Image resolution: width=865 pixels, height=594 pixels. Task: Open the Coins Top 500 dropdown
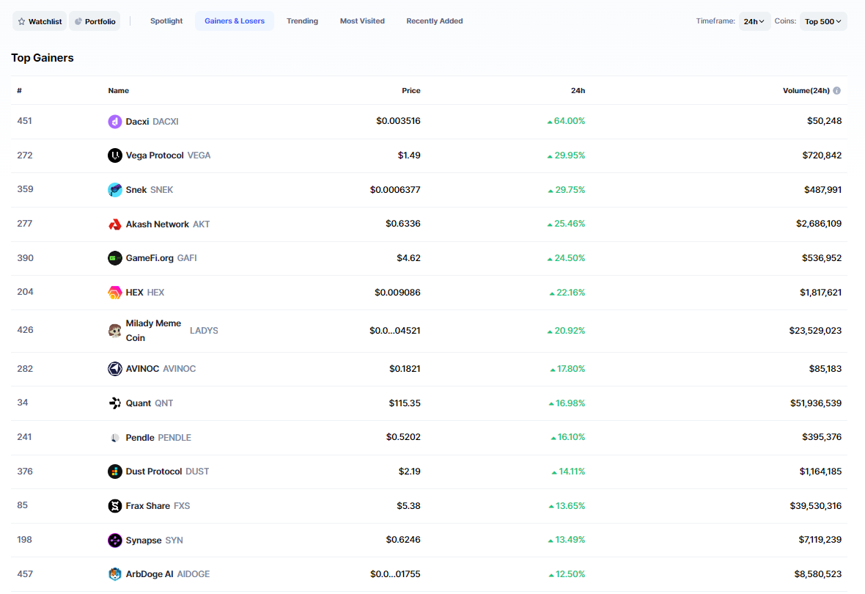point(822,21)
